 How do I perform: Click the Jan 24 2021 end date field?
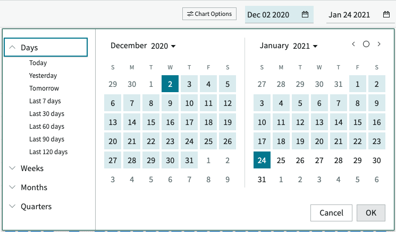pos(360,15)
